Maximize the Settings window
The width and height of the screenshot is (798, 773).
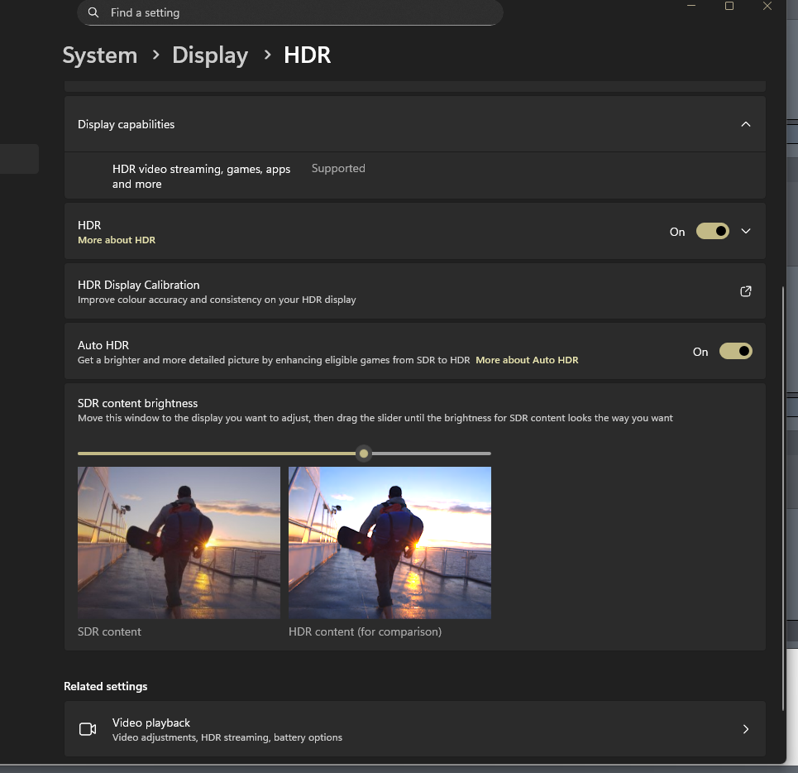(729, 6)
